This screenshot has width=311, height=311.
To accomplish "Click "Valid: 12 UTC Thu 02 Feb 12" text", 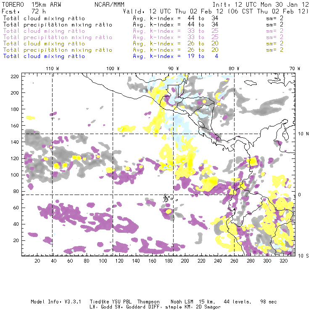I will pyautogui.click(x=173, y=11).
